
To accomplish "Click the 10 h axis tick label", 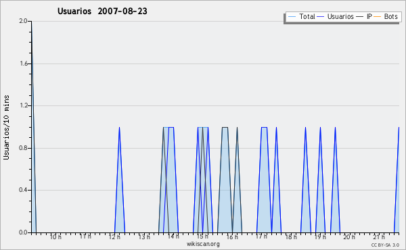I will (x=55, y=236).
